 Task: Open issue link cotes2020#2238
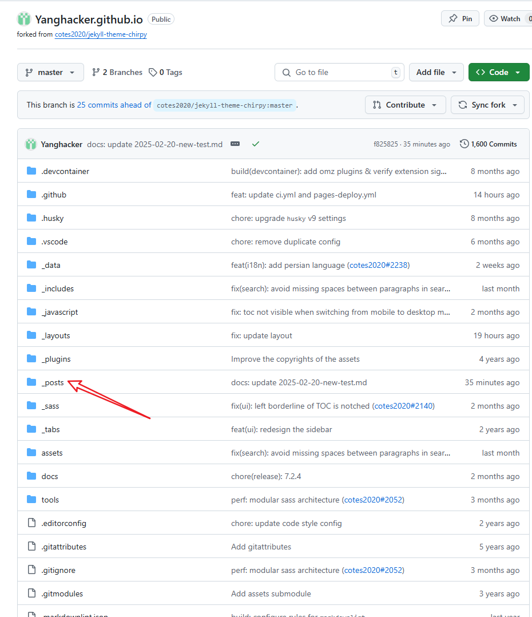click(x=378, y=265)
